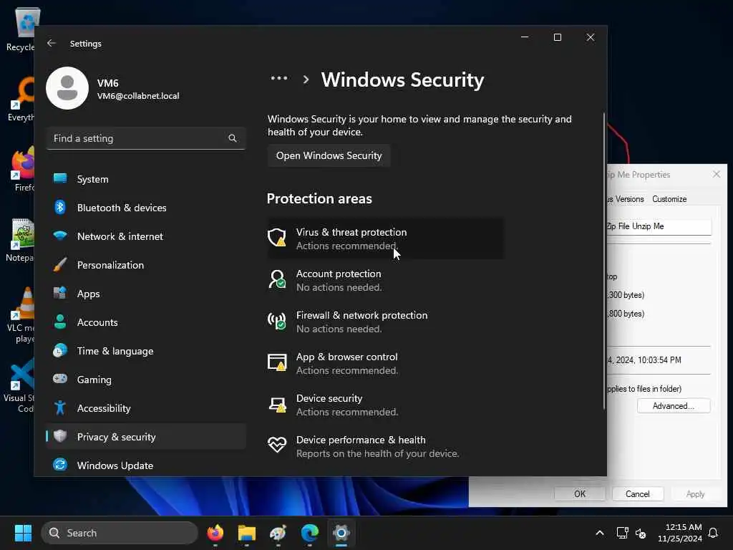Click the Network wifi icon in sidebar
This screenshot has height=550, width=733.
[60, 236]
